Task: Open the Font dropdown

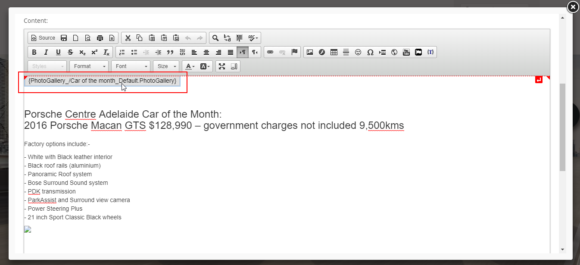Action: tap(131, 66)
